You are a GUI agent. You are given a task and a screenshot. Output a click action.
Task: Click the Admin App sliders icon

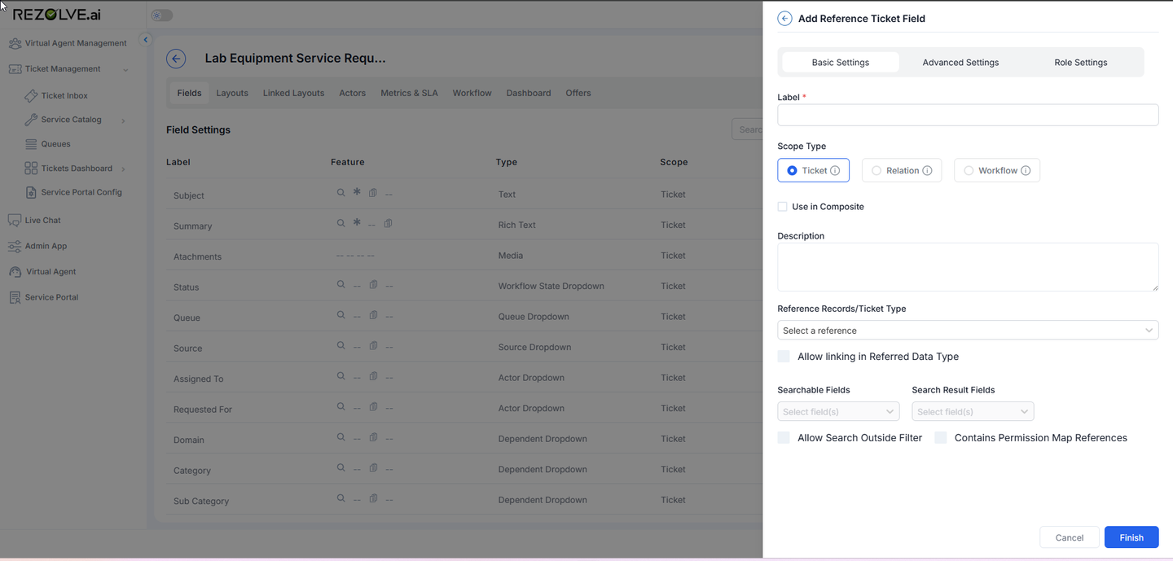click(15, 246)
